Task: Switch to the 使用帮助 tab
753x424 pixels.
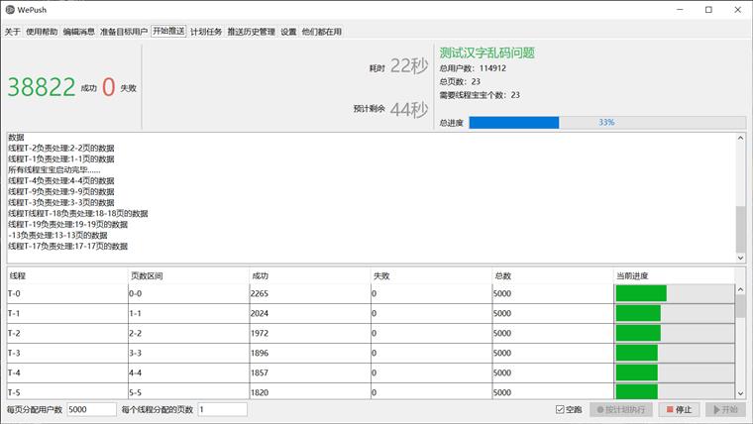Action: (x=41, y=32)
